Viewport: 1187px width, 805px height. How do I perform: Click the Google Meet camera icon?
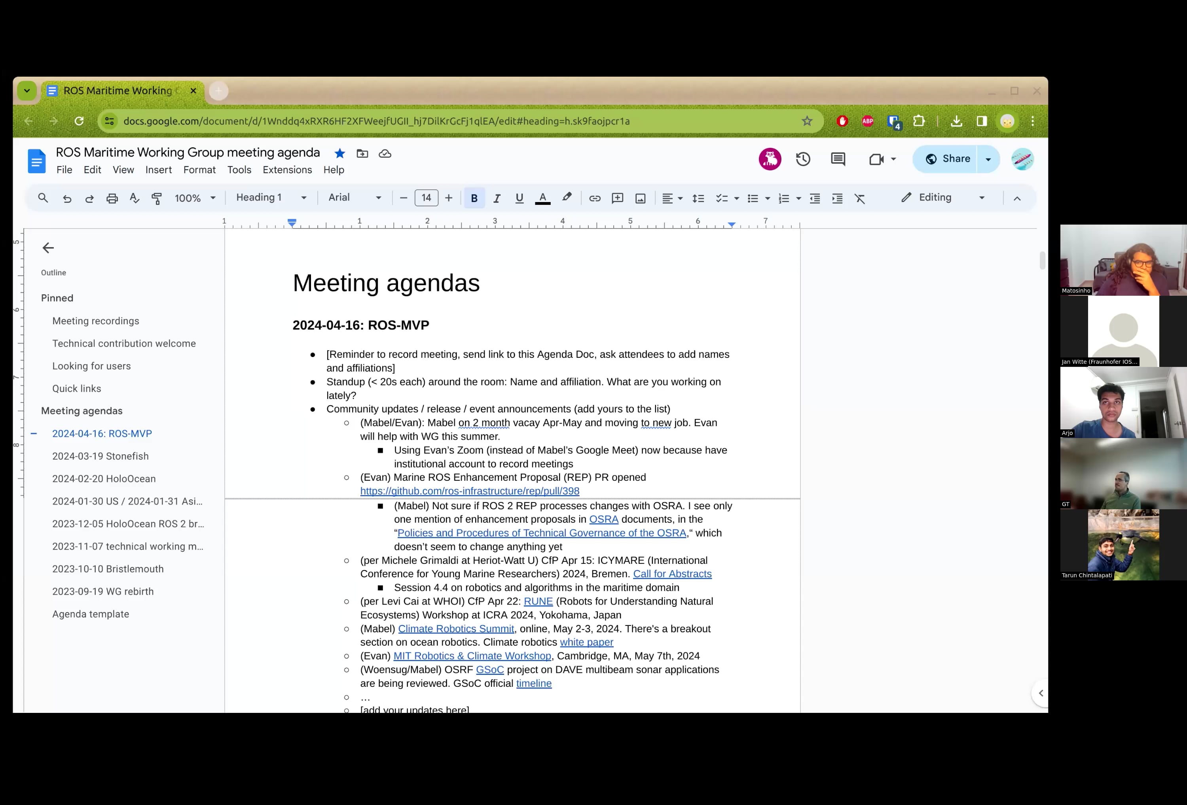point(876,159)
